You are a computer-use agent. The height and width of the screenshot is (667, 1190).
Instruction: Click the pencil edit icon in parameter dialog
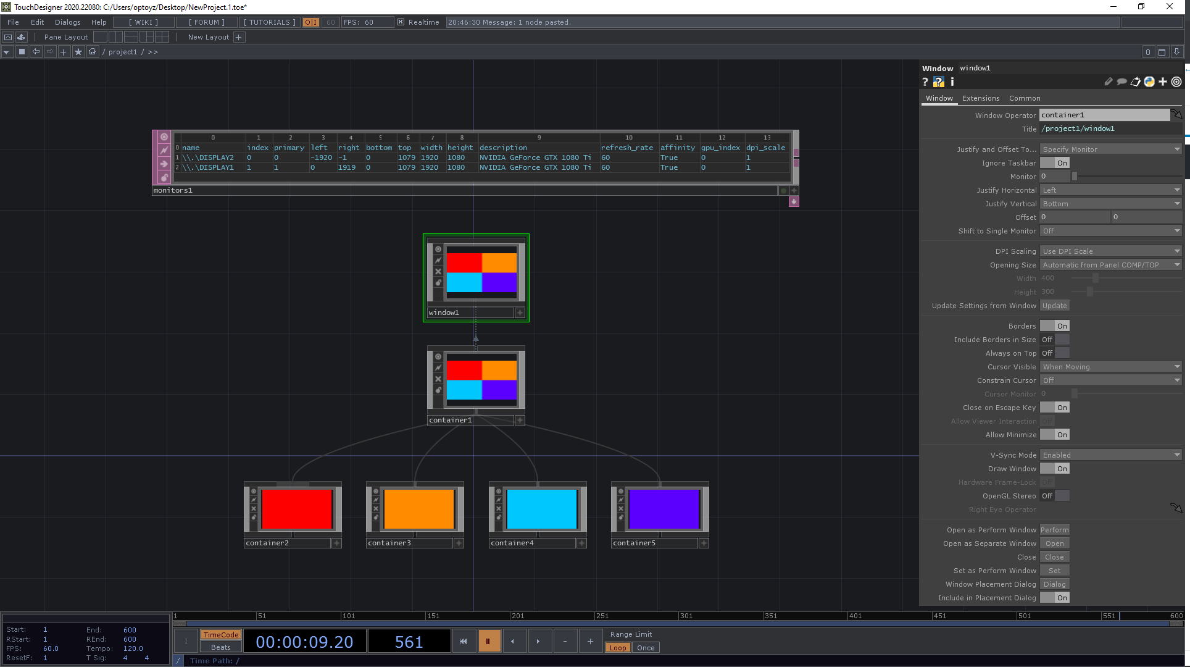pos(1109,82)
